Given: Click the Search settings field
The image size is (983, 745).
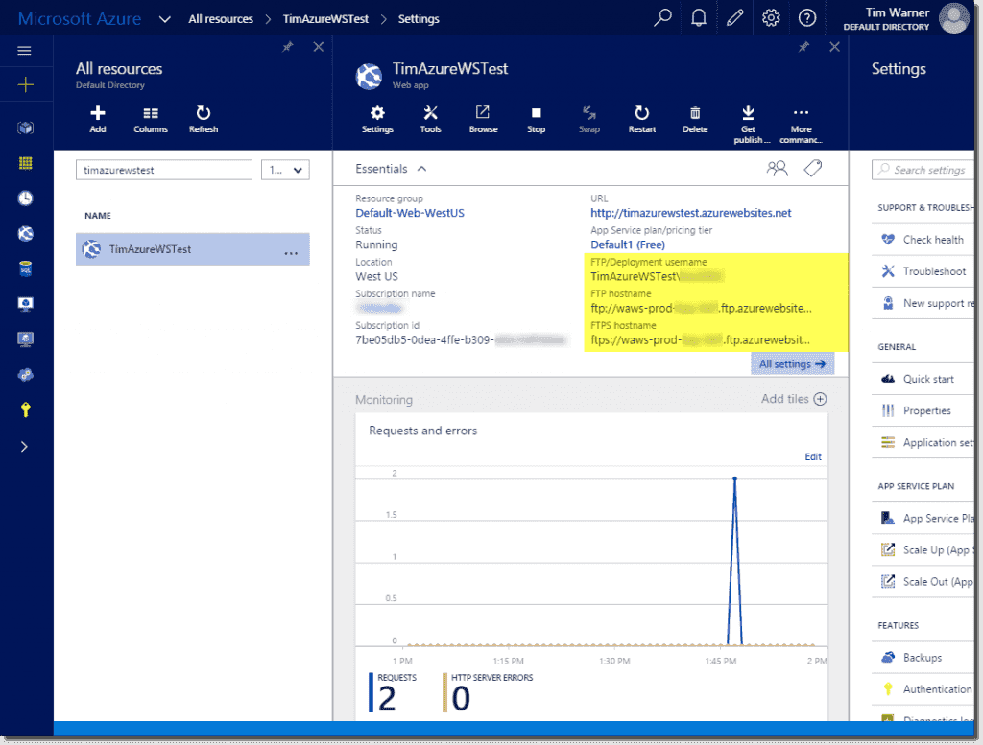Looking at the screenshot, I should [923, 170].
